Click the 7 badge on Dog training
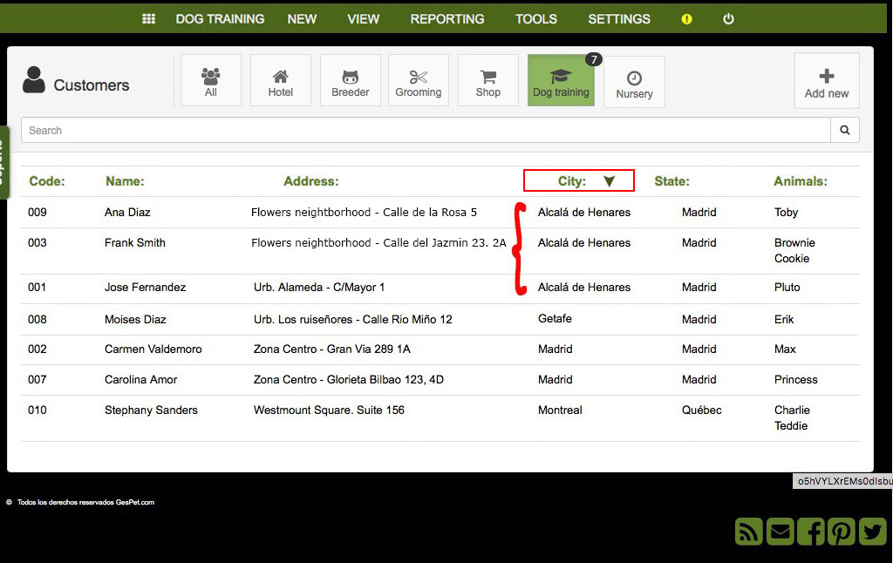This screenshot has height=563, width=893. [593, 59]
